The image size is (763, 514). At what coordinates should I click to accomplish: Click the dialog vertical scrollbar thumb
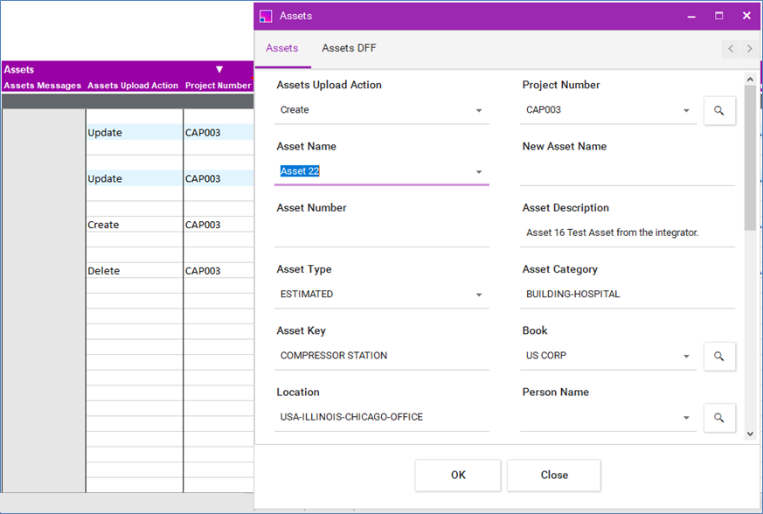click(750, 157)
